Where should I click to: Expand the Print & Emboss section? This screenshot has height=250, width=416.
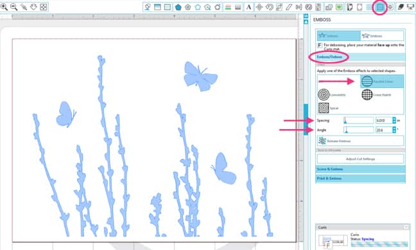(361, 179)
